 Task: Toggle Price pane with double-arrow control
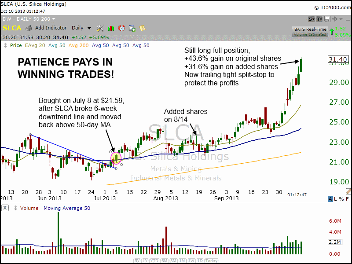click(x=5, y=45)
